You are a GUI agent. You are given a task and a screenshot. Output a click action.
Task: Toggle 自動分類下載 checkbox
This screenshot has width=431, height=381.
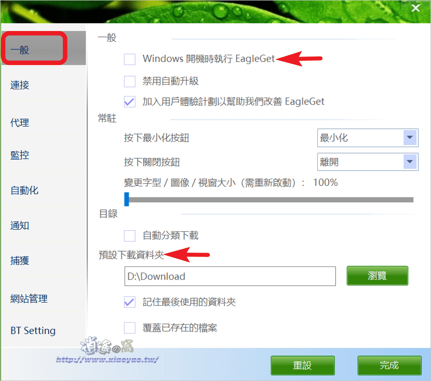point(129,236)
